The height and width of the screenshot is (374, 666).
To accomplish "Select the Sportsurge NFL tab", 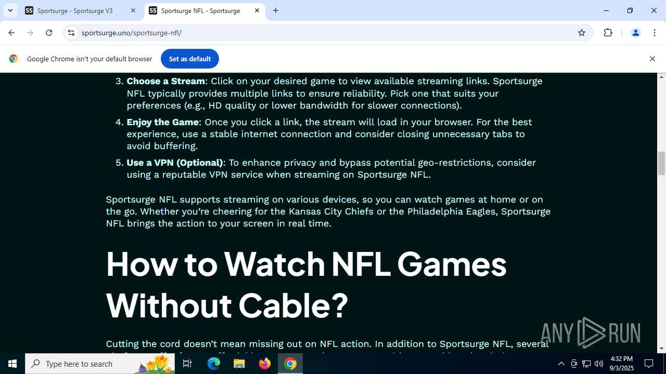I will pyautogui.click(x=200, y=10).
